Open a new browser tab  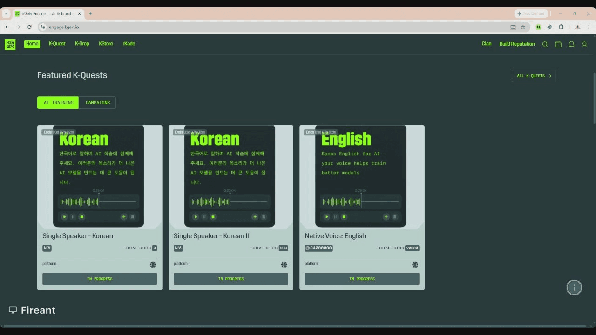point(90,13)
